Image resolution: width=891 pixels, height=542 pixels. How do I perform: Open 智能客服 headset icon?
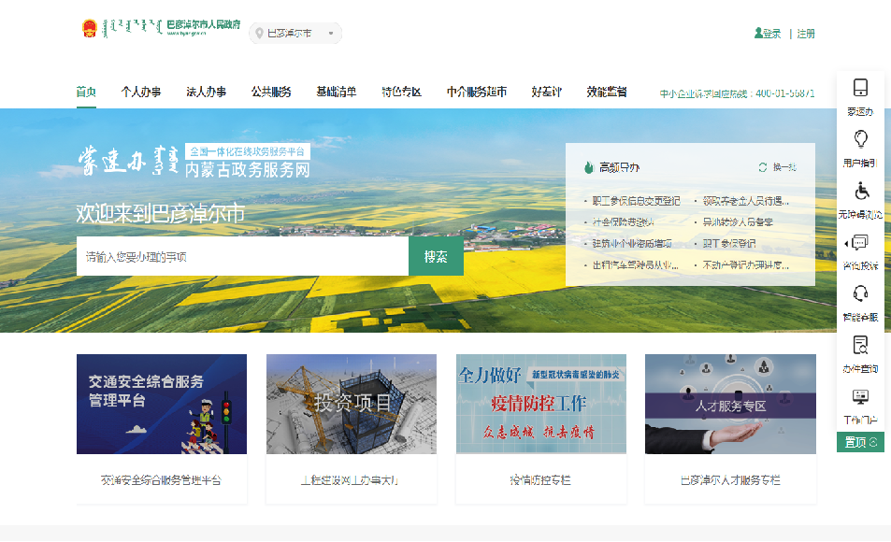(860, 293)
